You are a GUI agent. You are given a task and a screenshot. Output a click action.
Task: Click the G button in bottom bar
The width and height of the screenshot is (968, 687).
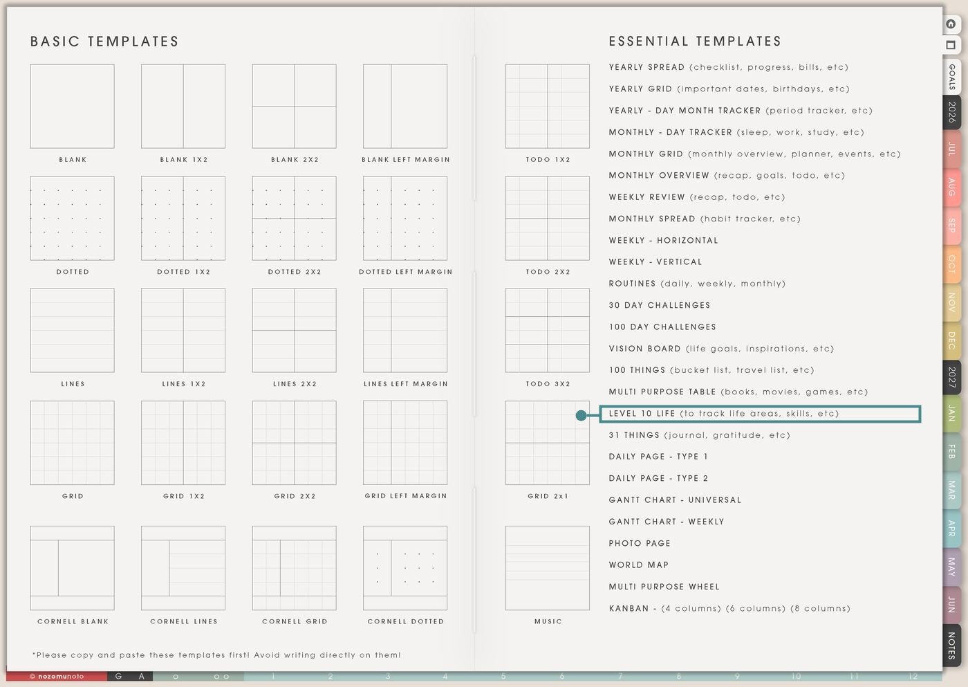[x=119, y=677]
